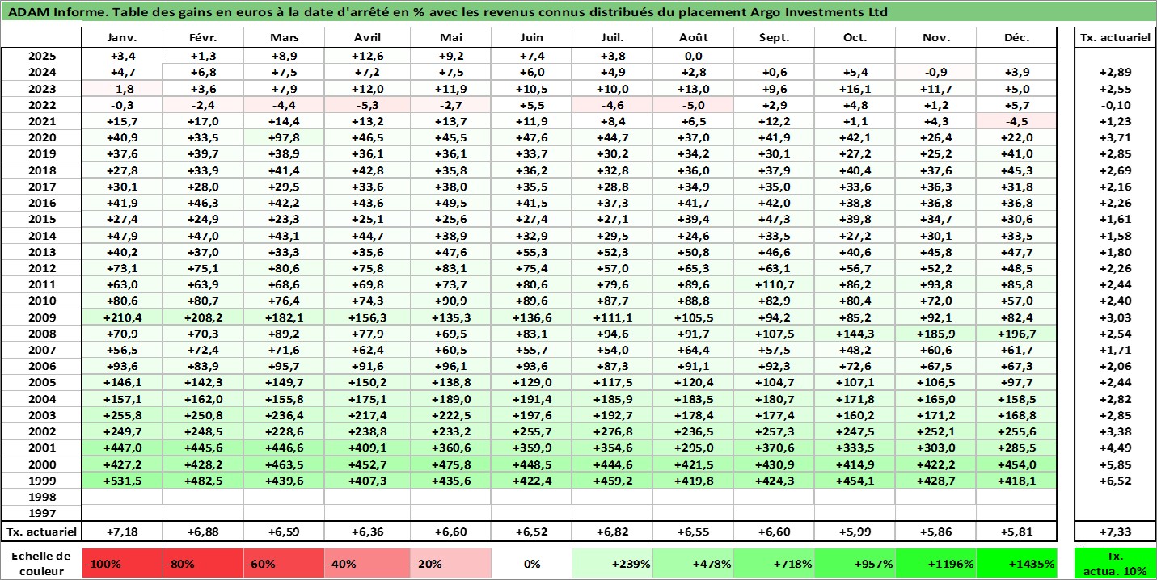Click the 'Tx. actuariel' header of the right column

1115,38
